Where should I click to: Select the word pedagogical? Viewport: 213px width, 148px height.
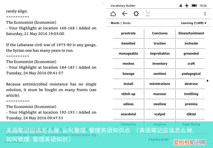point(191,74)
